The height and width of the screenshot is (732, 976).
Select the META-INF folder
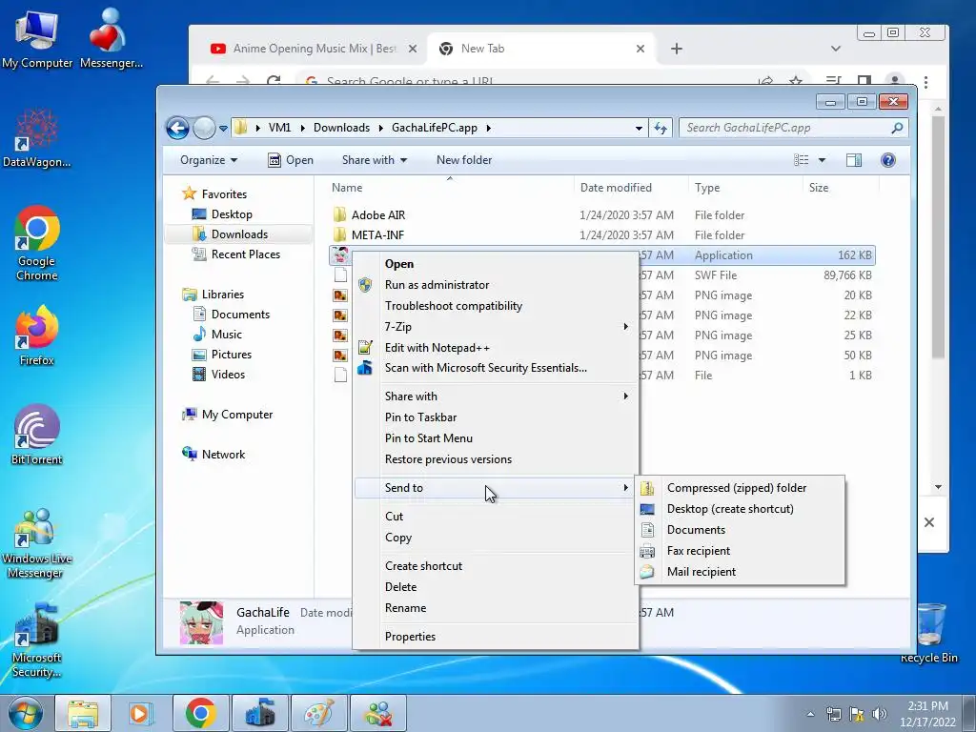377,235
